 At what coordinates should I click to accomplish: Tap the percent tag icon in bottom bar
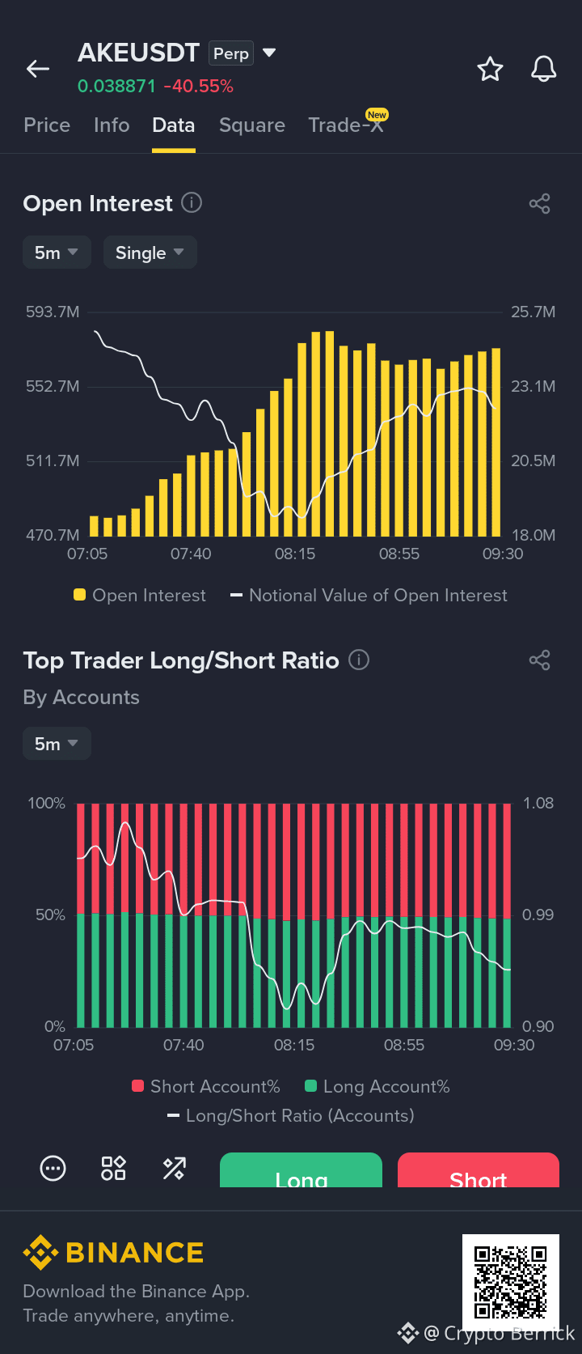click(x=174, y=1168)
